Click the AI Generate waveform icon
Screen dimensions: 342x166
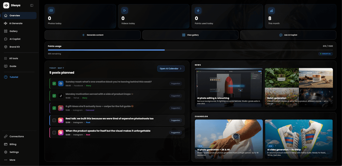6,23
